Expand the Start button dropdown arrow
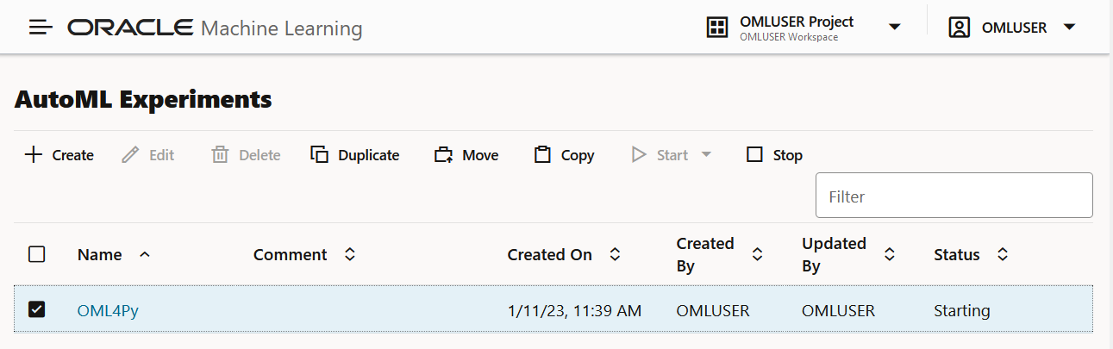The height and width of the screenshot is (349, 1113). pos(706,155)
